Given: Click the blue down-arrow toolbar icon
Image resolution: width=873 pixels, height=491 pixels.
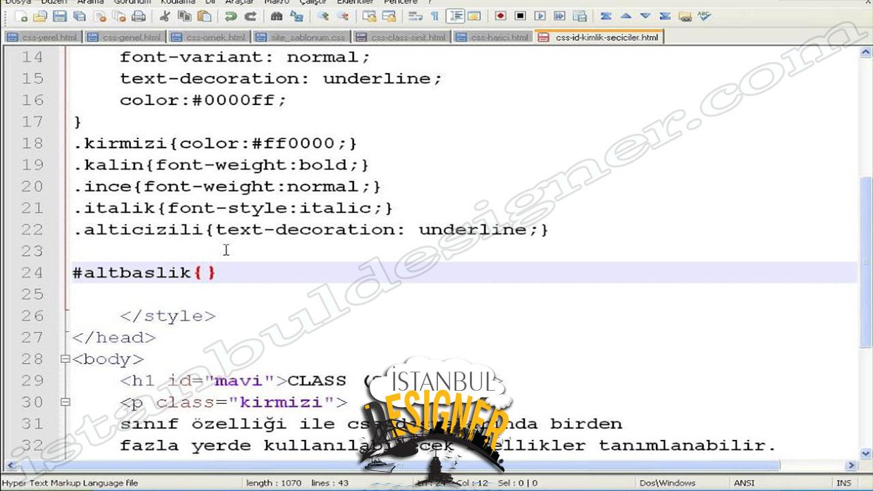Looking at the screenshot, I should point(645,16).
